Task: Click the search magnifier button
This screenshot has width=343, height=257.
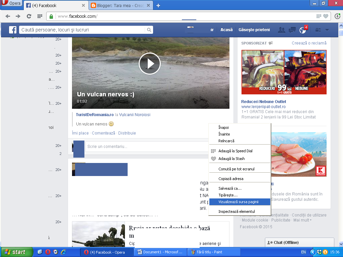Action: pos(149,30)
